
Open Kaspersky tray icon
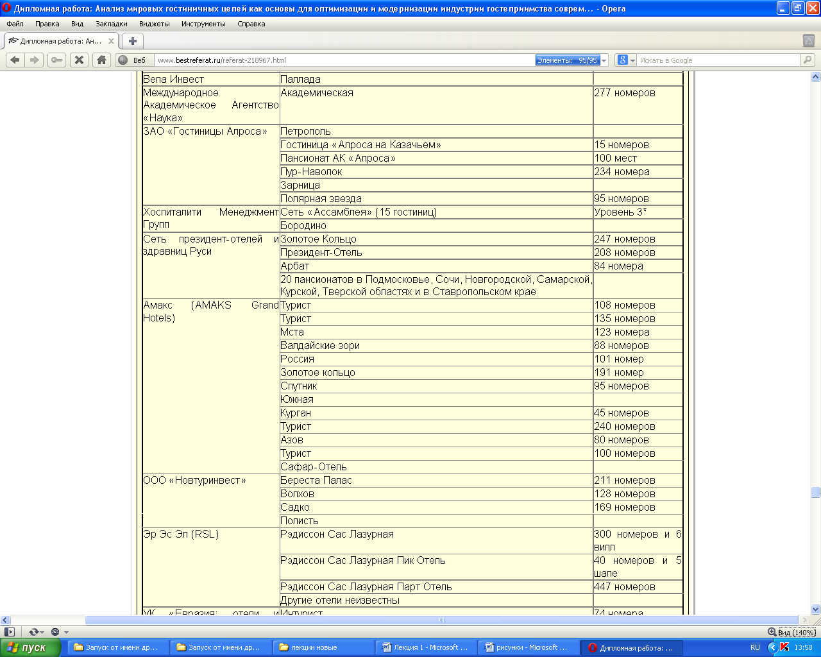[784, 647]
